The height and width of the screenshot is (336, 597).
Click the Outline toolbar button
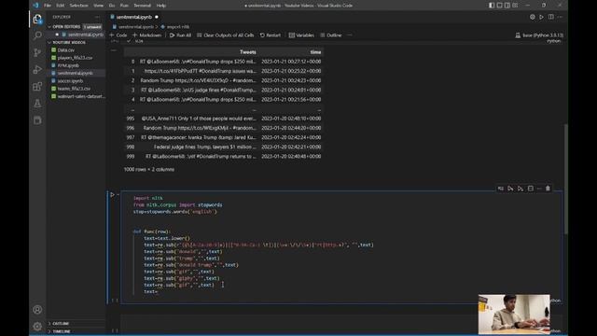coord(331,35)
